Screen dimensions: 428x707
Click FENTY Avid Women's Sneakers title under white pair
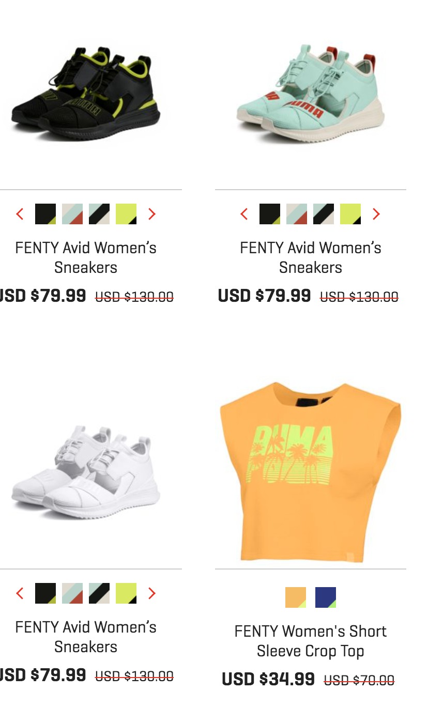pos(86,637)
